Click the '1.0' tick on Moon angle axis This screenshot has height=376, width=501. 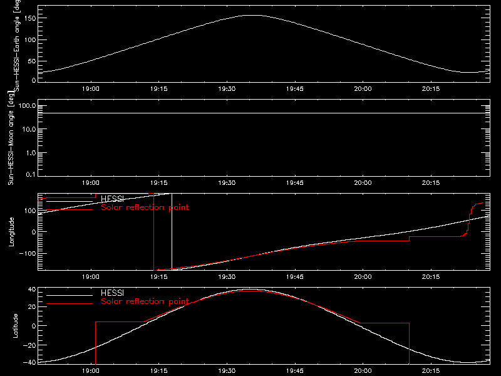click(x=31, y=153)
